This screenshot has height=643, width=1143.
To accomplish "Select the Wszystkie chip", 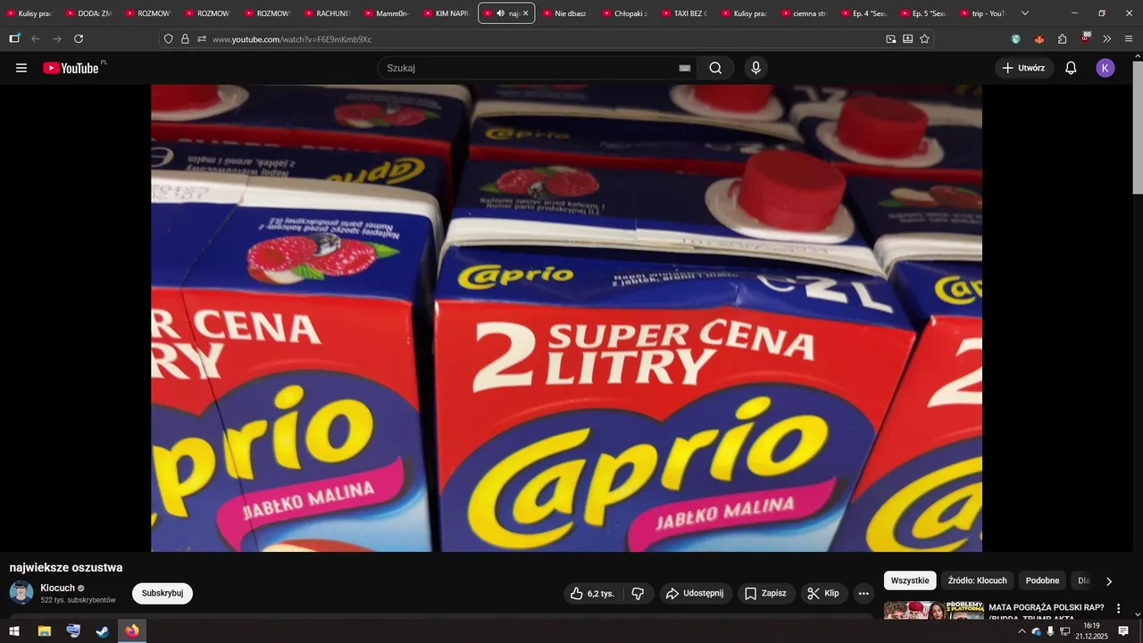I will [910, 580].
